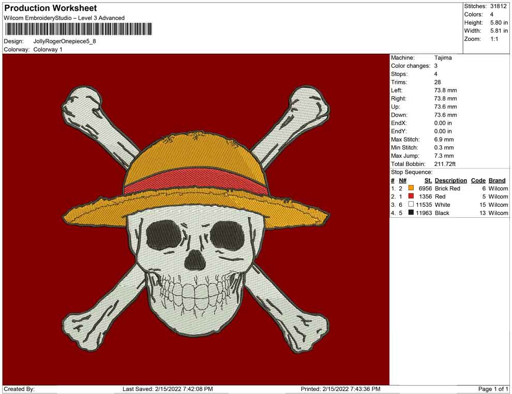This screenshot has width=512, height=394.
Task: Click the Printed timestamp in footer
Action: point(340,389)
